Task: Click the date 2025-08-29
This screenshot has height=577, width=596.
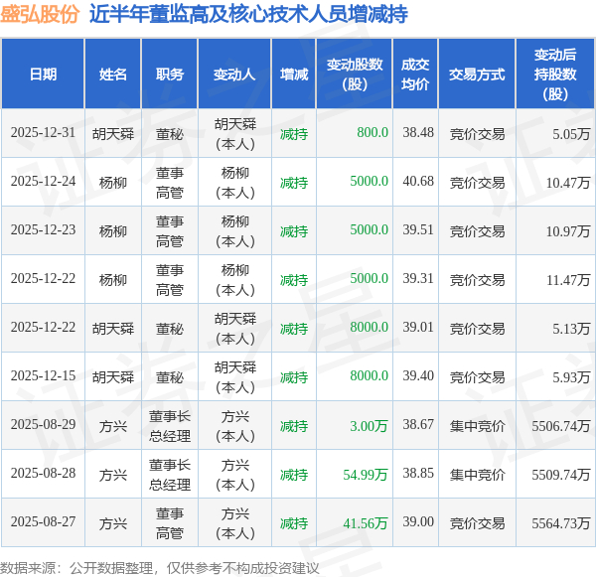Action: 43,425
